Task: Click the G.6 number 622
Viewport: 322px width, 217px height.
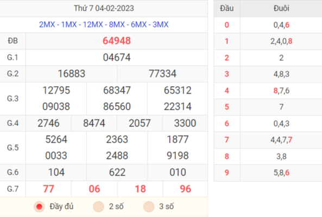Action: coord(117,173)
